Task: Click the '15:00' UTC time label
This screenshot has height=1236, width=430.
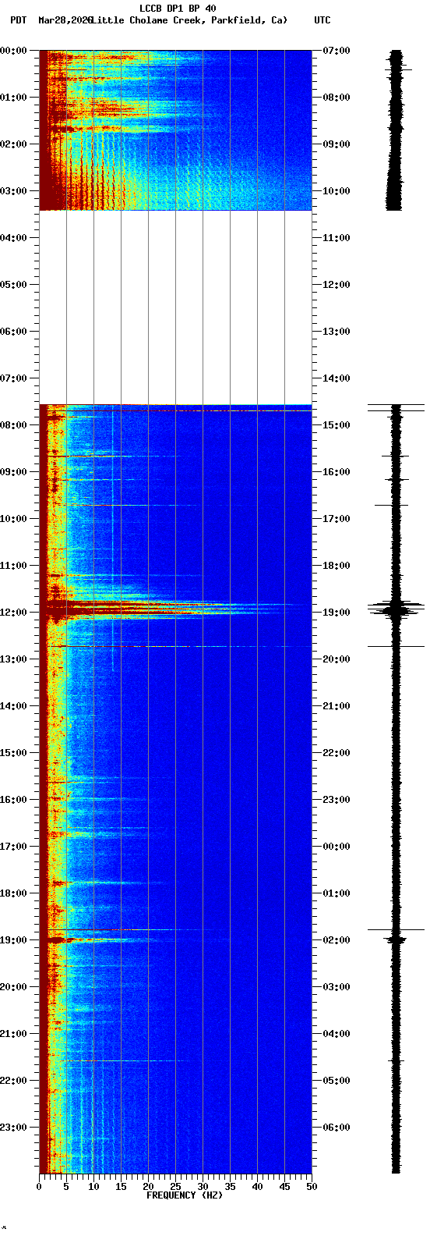Action: tap(337, 424)
